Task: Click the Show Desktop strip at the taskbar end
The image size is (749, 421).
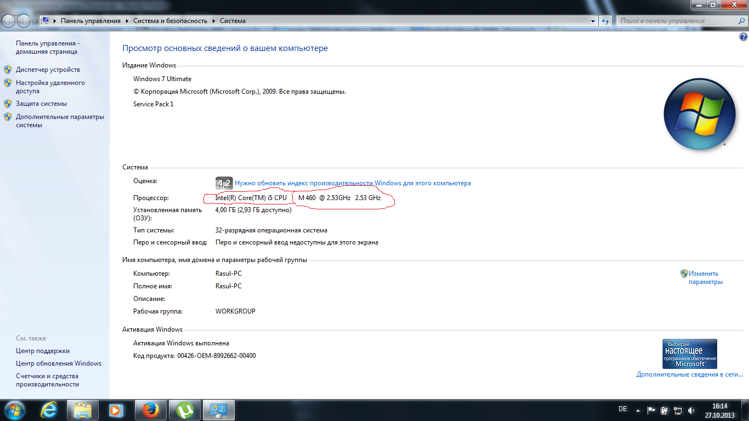Action: point(745,410)
